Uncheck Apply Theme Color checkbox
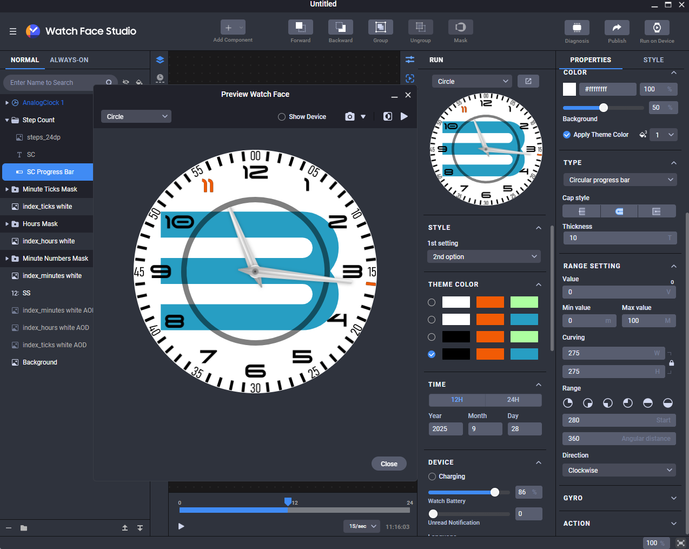This screenshot has height=549, width=689. (x=567, y=135)
